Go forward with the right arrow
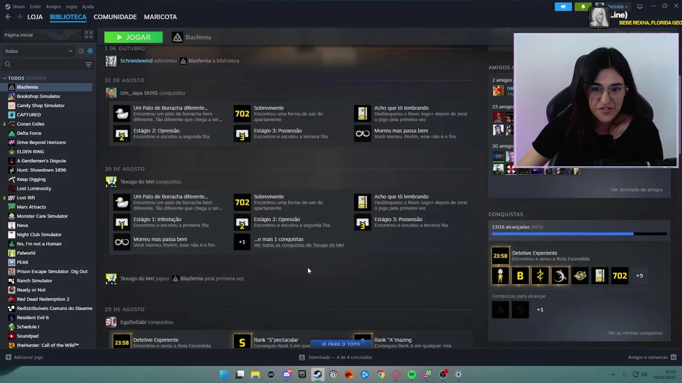Viewport: 682px width, 383px height. [x=19, y=17]
